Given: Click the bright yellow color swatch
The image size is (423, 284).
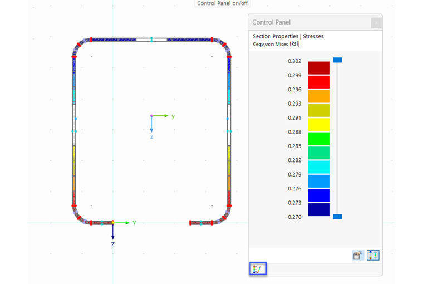Looking at the screenshot, I should [319, 124].
